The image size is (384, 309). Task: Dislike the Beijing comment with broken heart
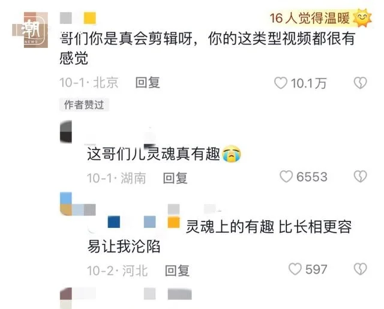tap(360, 83)
